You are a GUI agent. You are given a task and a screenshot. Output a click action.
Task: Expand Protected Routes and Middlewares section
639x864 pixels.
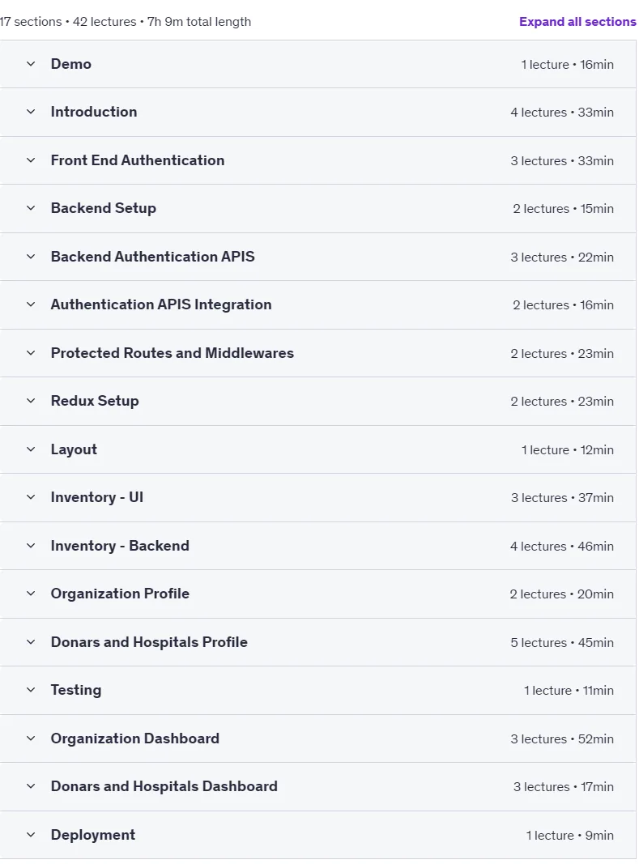pyautogui.click(x=317, y=353)
